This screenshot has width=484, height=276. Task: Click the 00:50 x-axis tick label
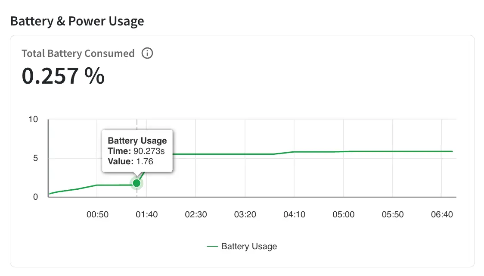pyautogui.click(x=98, y=214)
